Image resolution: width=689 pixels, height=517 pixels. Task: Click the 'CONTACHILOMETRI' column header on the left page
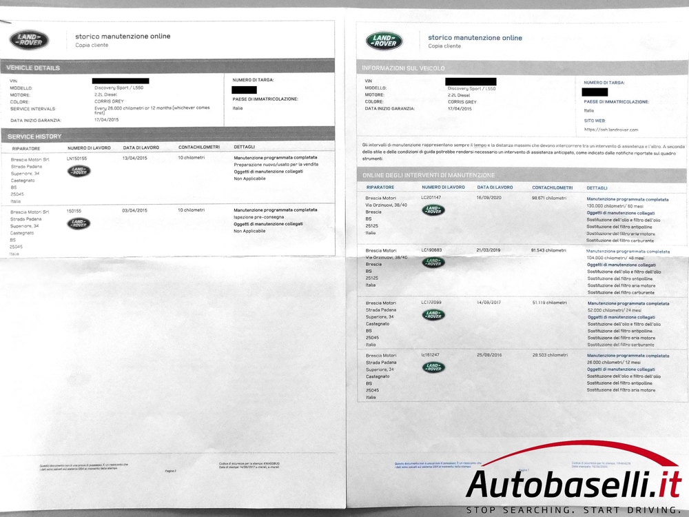[x=199, y=147]
